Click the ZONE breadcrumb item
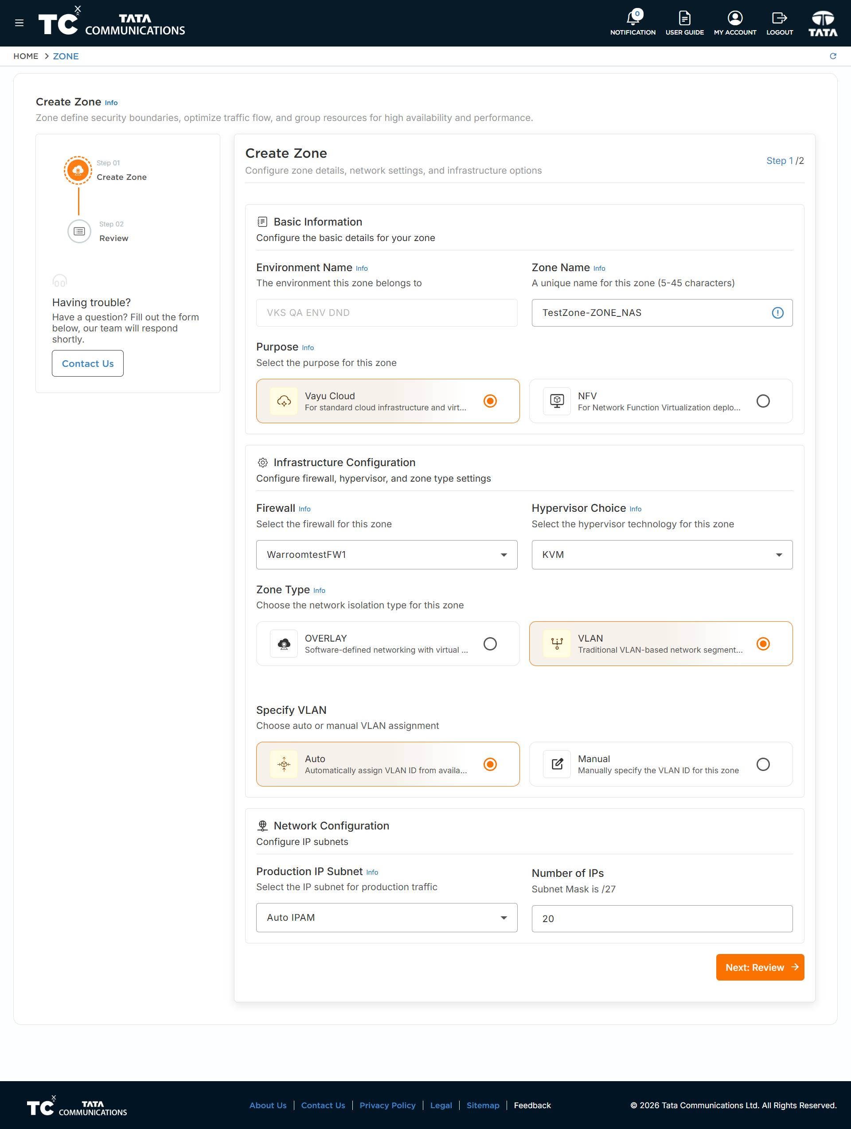851x1129 pixels. pos(66,56)
